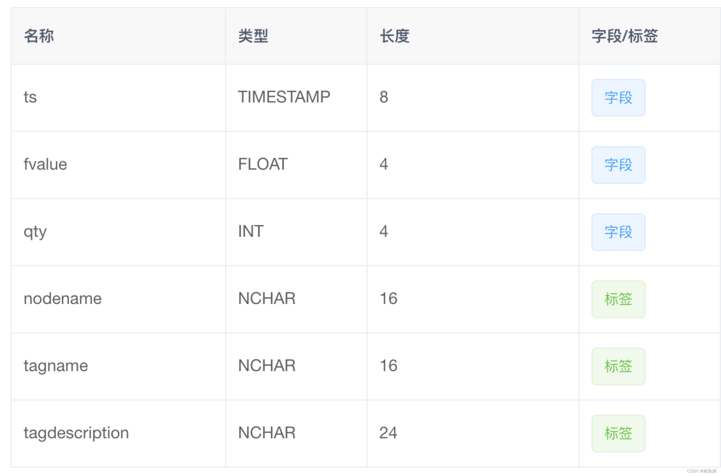The width and height of the screenshot is (721, 476).
Task: Click the 标签 tag in tagdescription row
Action: [x=618, y=433]
